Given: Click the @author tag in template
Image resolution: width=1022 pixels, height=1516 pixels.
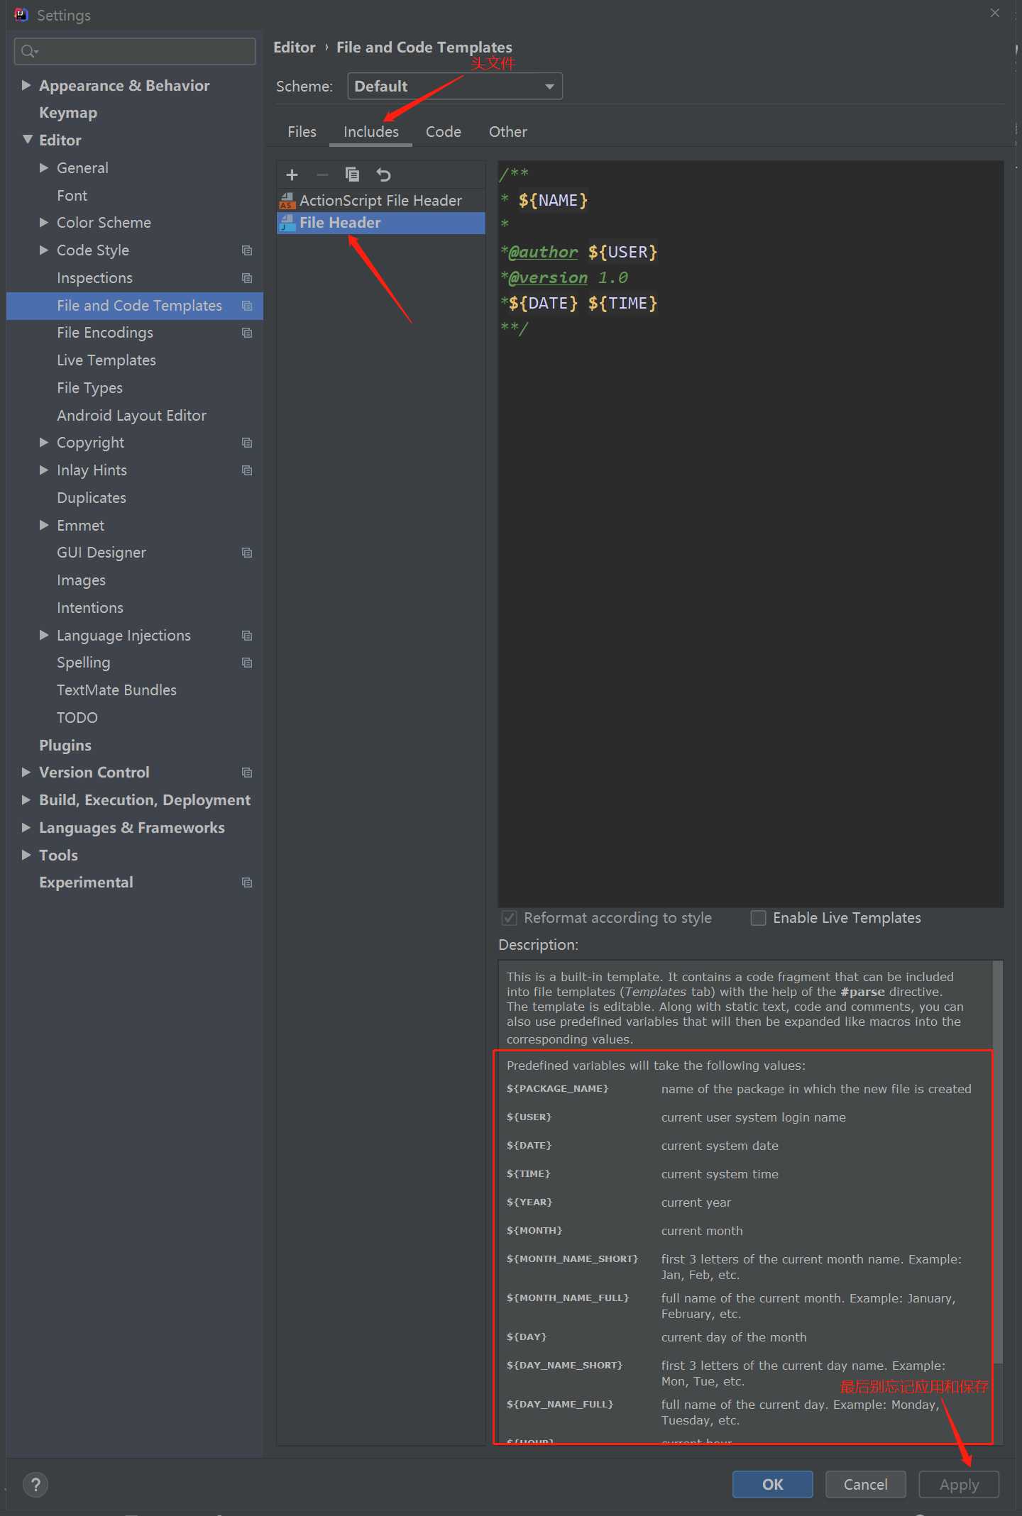Looking at the screenshot, I should point(543,252).
